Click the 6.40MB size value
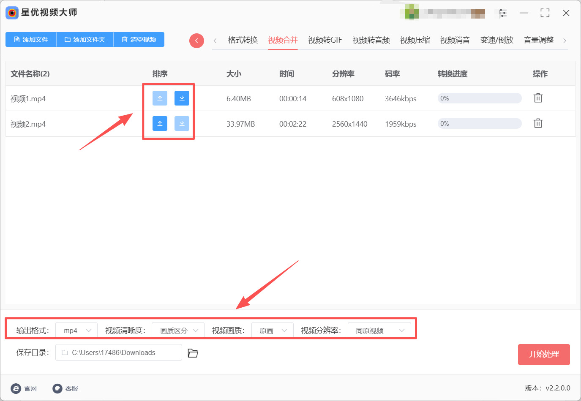 click(x=239, y=99)
